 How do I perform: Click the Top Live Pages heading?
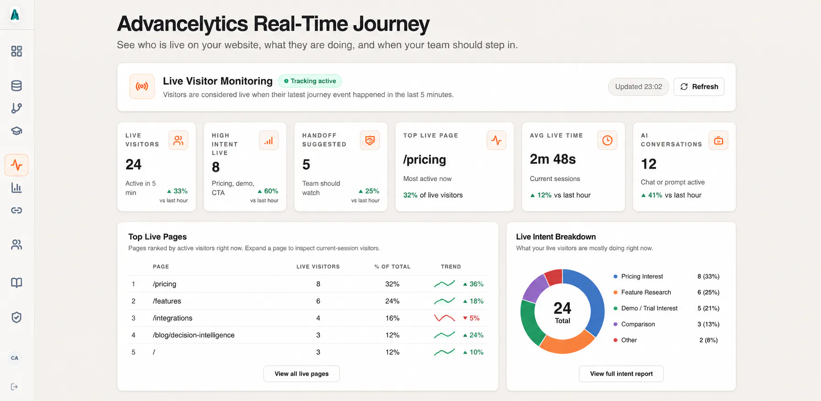(158, 237)
